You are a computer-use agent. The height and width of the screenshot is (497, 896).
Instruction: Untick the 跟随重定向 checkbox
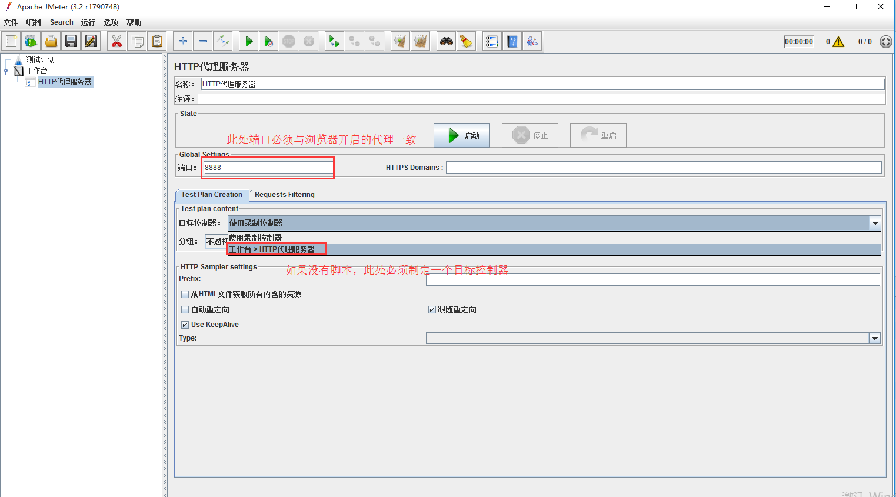(432, 309)
